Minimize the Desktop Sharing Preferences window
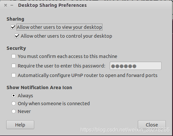This screenshot has height=136, width=173. (12, 5)
